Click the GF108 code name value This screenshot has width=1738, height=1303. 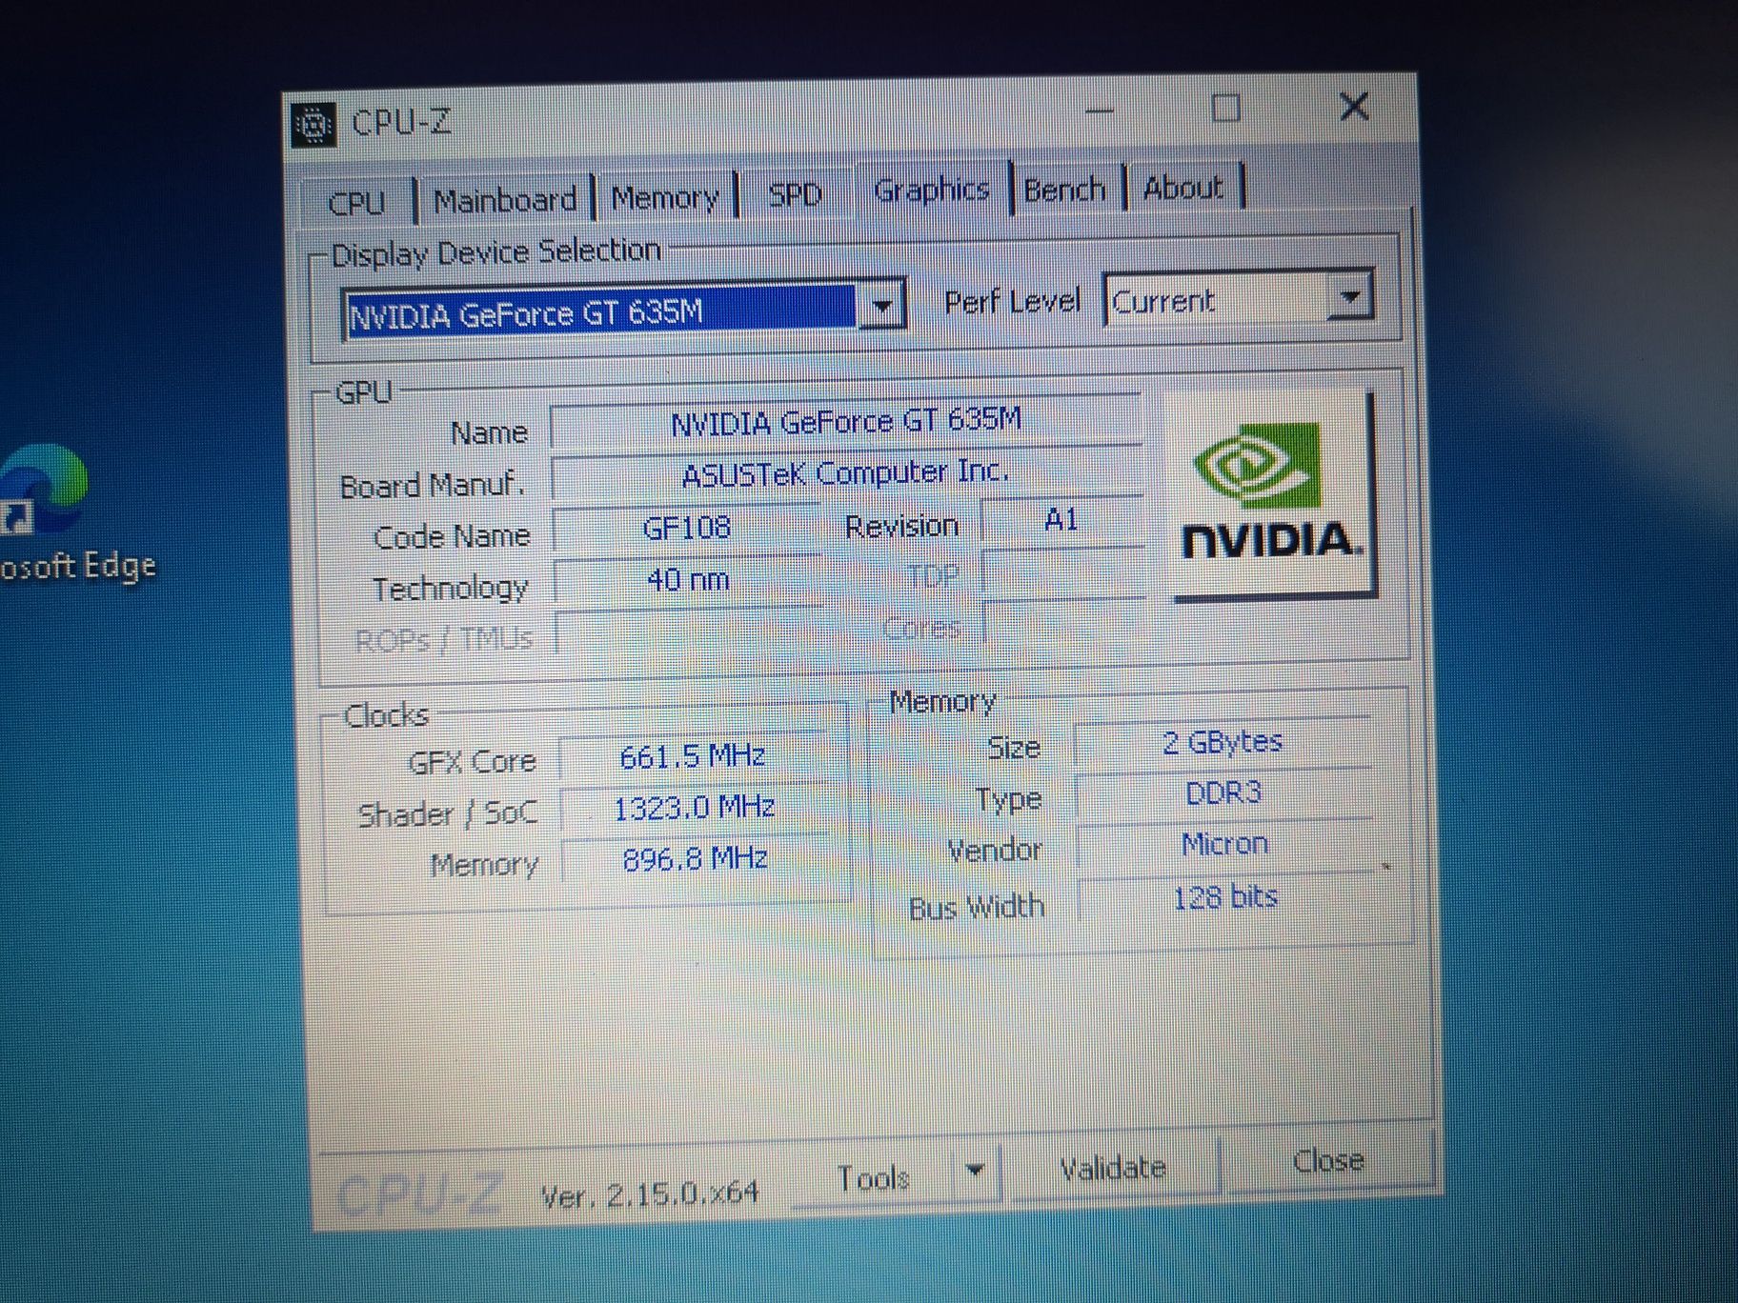686,528
